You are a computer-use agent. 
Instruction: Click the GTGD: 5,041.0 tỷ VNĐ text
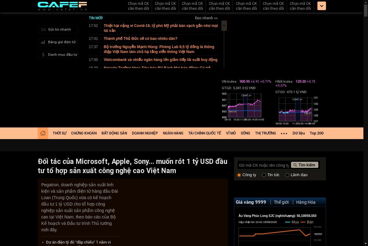coord(239,88)
